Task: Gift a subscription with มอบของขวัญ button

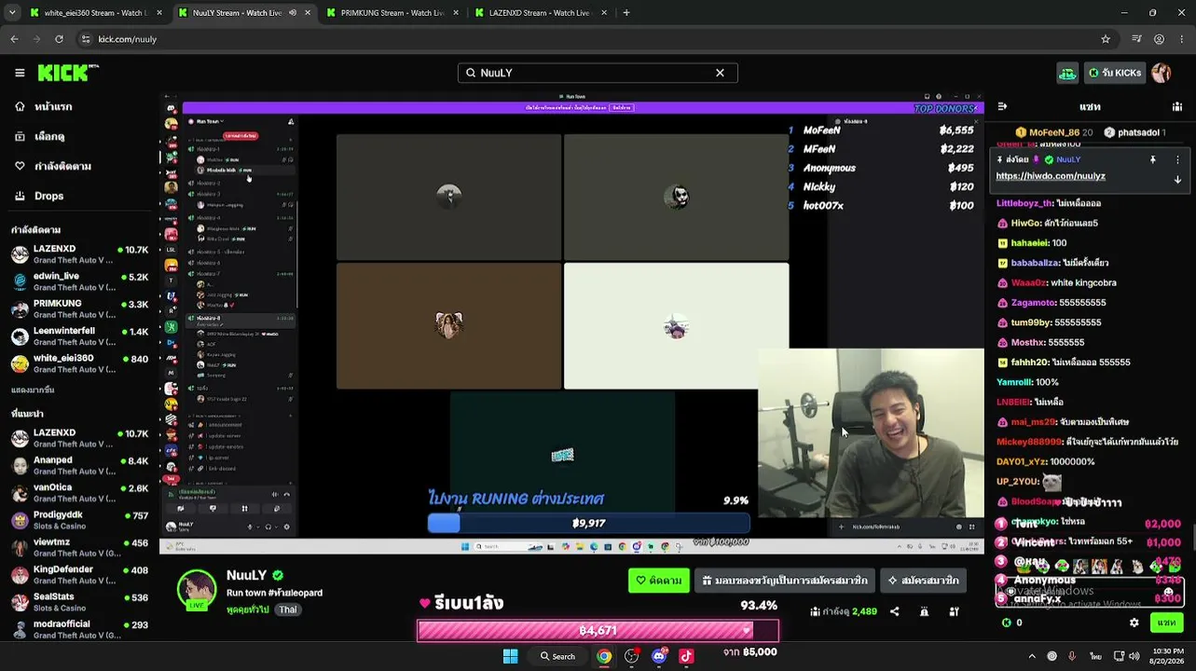Action: click(785, 581)
